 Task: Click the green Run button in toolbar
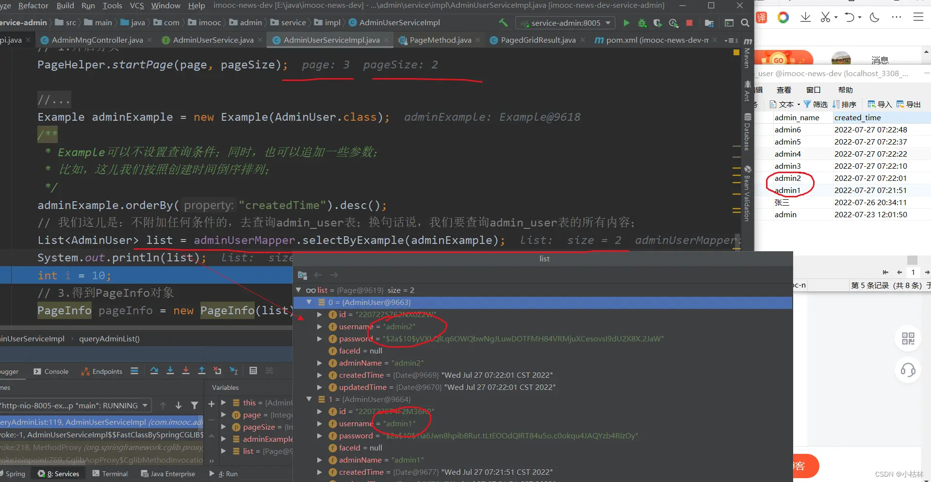[x=626, y=23]
